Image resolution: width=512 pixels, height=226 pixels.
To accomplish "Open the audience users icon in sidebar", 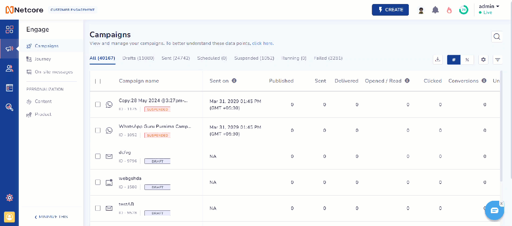I will tap(9, 69).
